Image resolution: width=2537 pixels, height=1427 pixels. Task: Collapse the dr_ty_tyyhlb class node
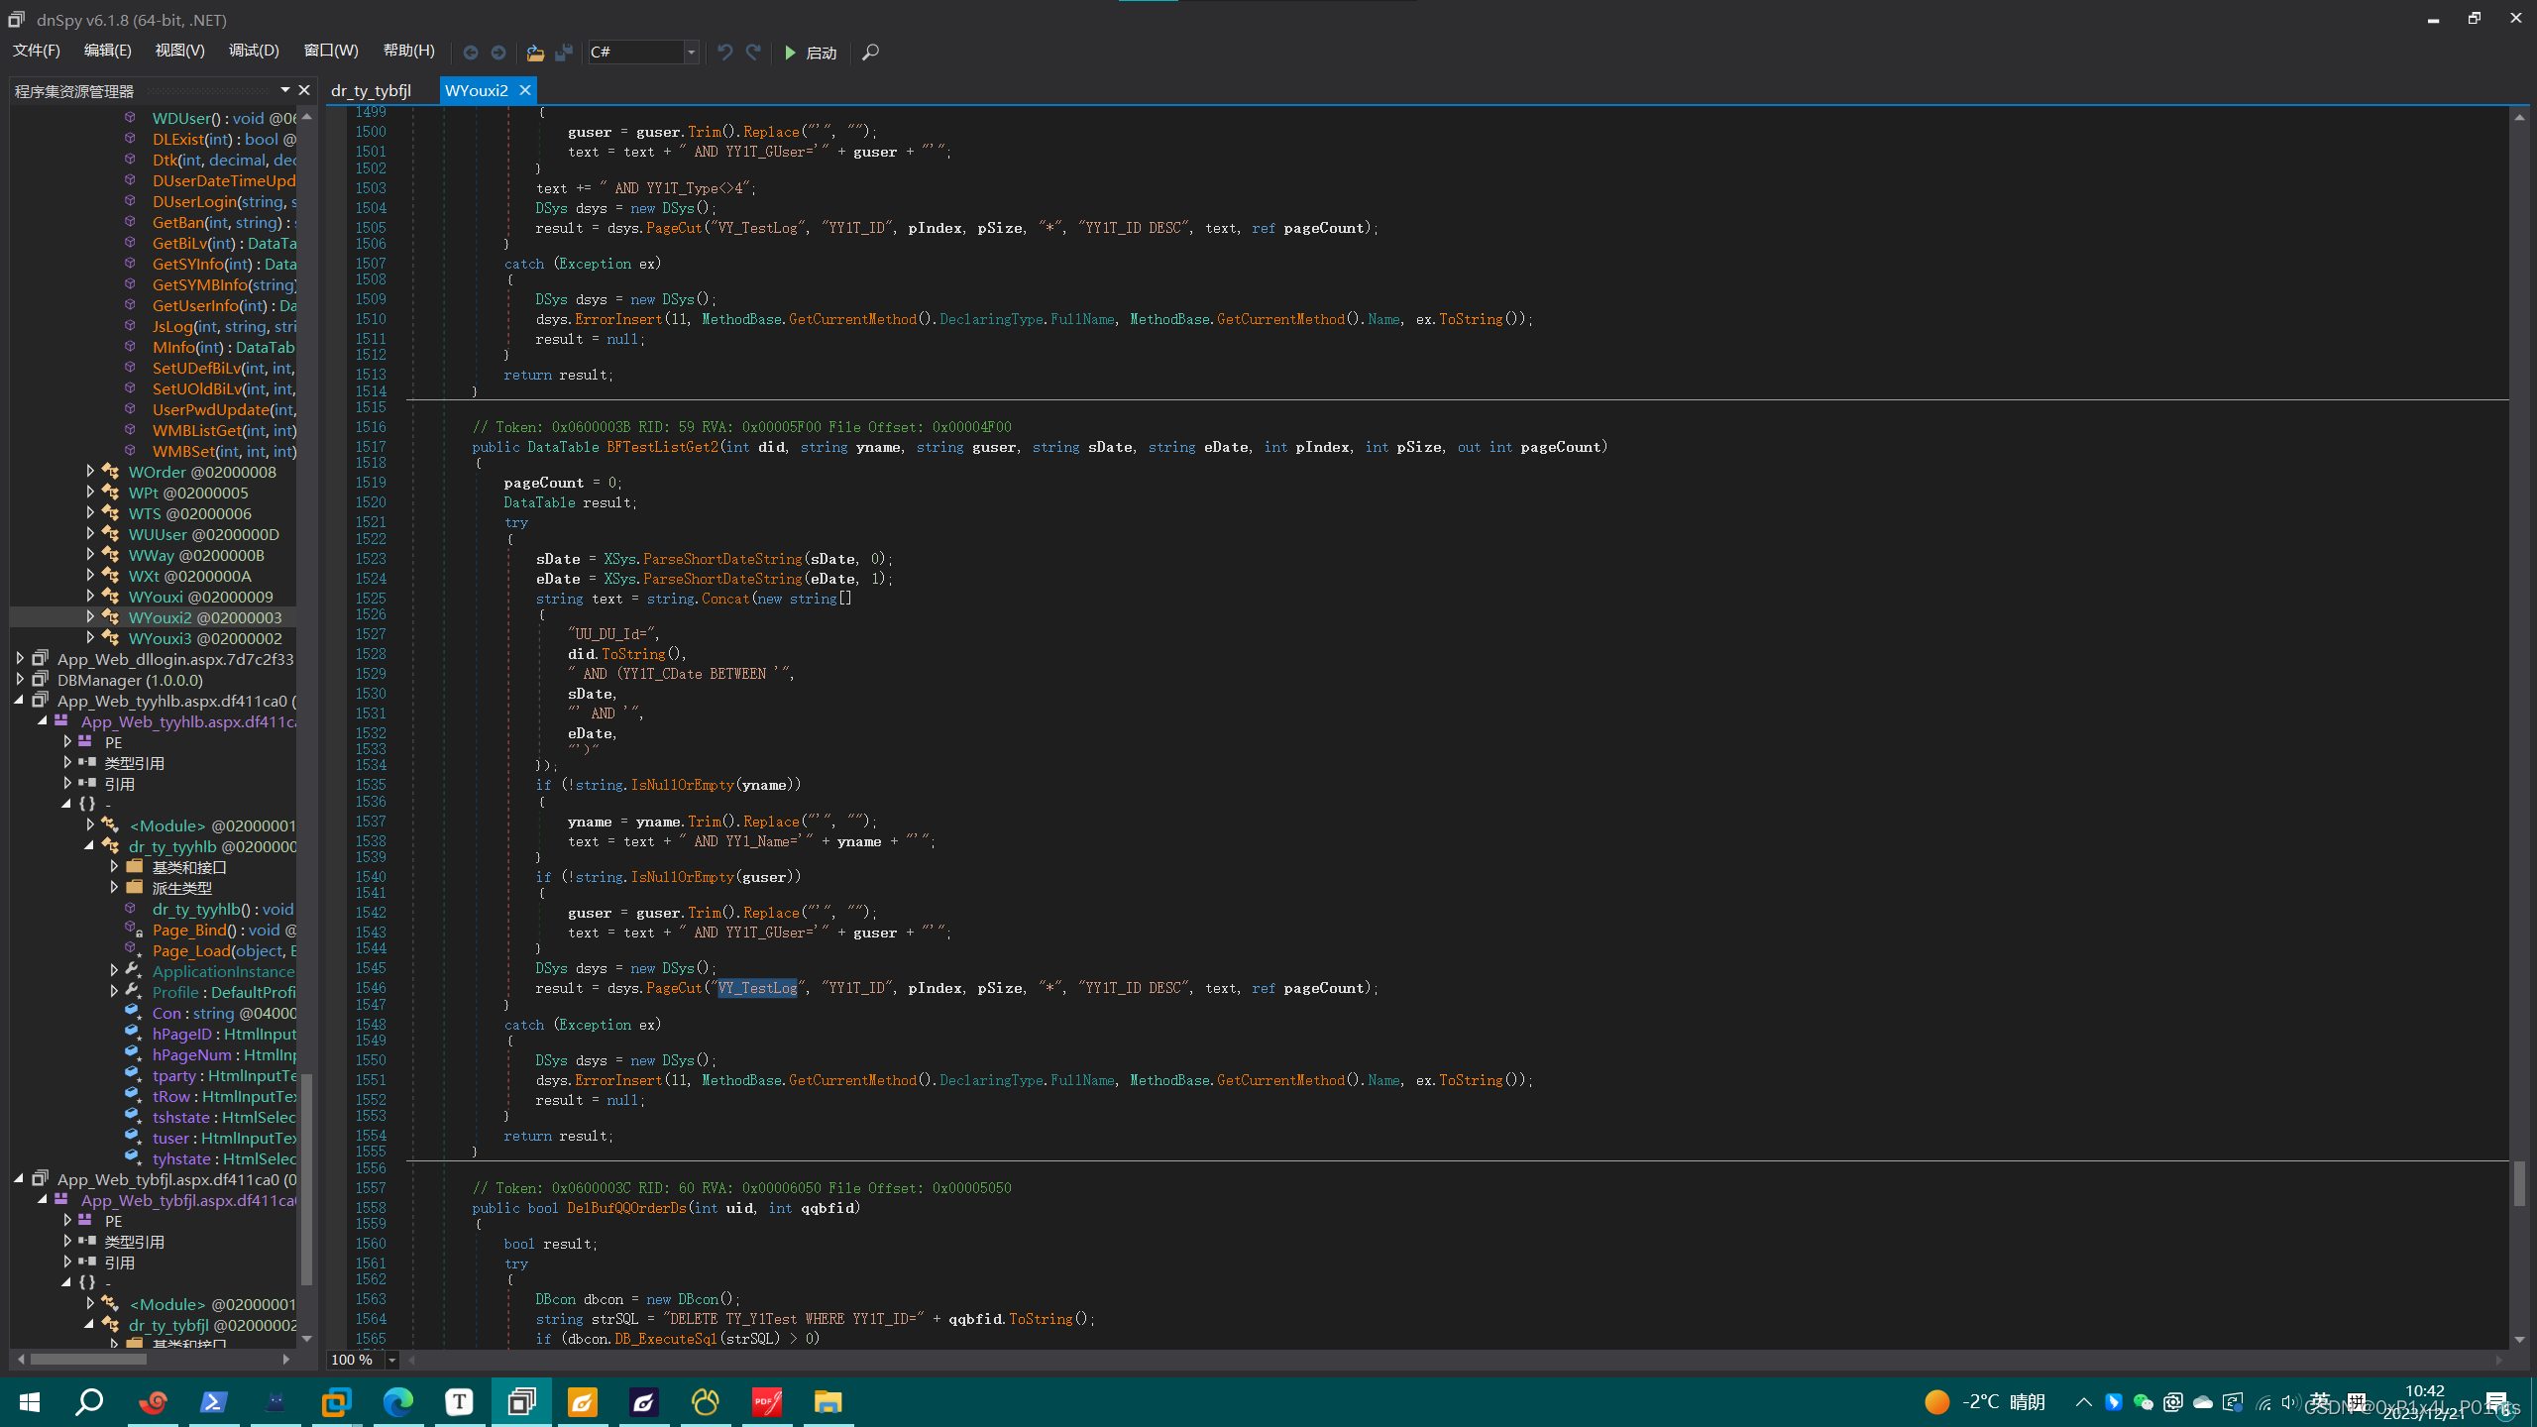point(90,846)
